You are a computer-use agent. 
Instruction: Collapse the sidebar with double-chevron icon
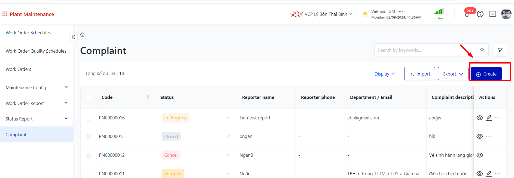74,37
